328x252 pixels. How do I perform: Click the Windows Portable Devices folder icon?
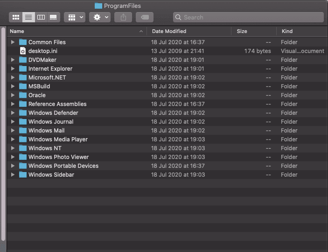tap(23, 166)
